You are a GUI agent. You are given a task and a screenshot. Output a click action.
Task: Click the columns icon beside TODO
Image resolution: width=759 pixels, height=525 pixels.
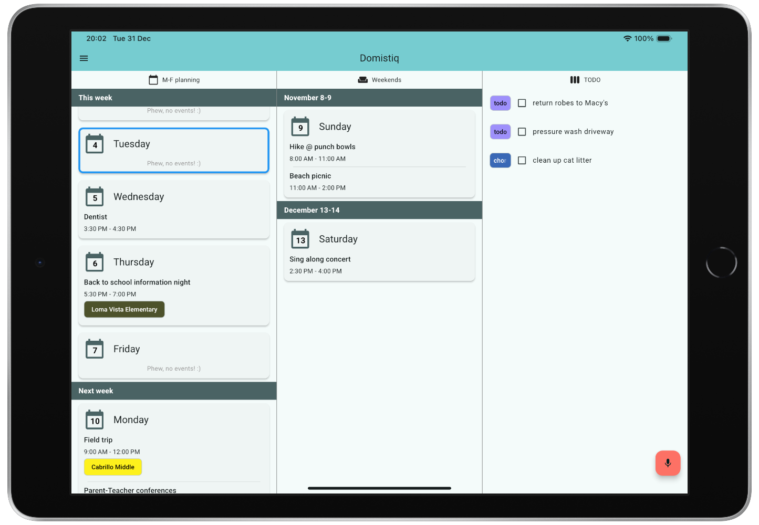click(575, 79)
